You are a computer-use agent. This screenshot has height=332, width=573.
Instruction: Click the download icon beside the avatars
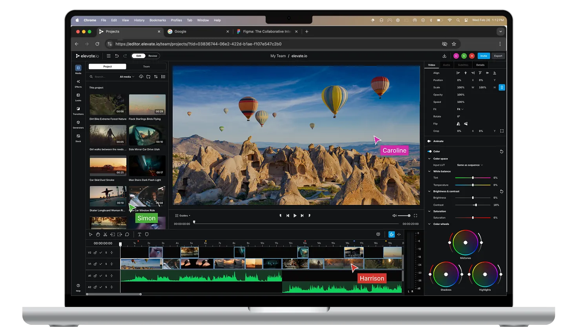[444, 56]
